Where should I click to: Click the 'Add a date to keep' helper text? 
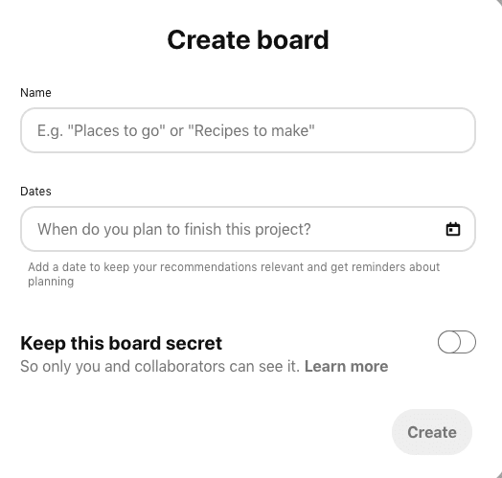click(x=234, y=274)
